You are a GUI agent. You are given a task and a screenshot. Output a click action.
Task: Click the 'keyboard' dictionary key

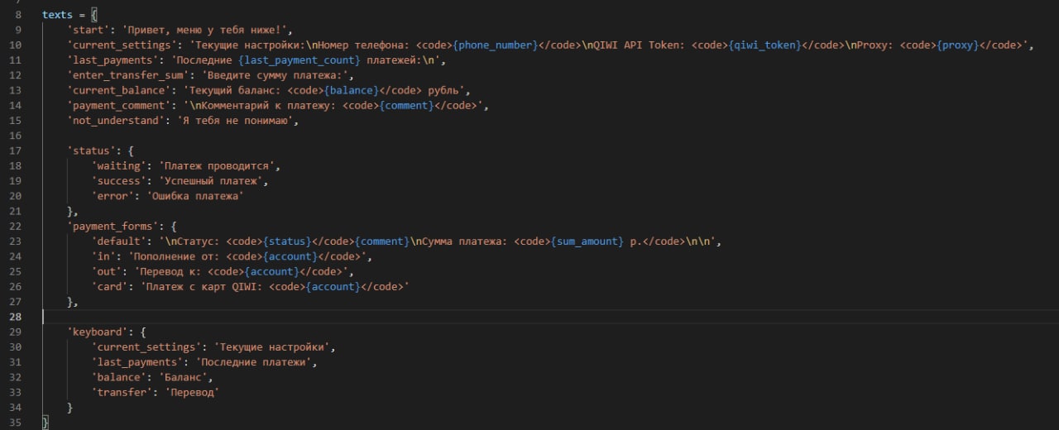(x=98, y=331)
